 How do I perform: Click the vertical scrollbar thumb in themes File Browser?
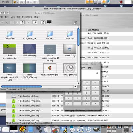tap(78, 37)
